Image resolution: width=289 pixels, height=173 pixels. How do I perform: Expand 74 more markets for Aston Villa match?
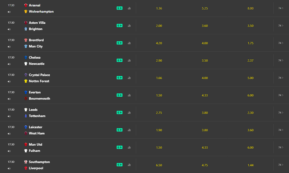pyautogui.click(x=281, y=26)
